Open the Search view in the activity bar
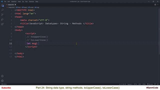This screenshot has height=90, width=160. coord(2,10)
